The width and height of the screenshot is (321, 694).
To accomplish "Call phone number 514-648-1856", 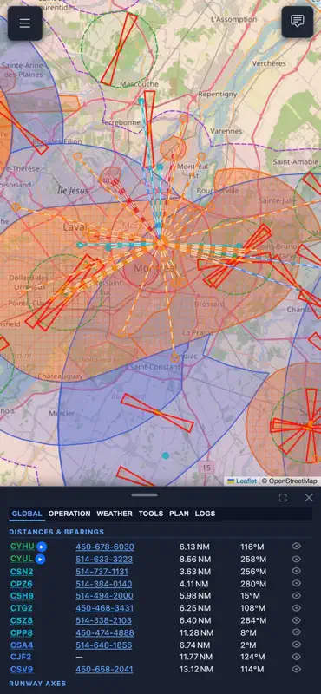I will [103, 645].
